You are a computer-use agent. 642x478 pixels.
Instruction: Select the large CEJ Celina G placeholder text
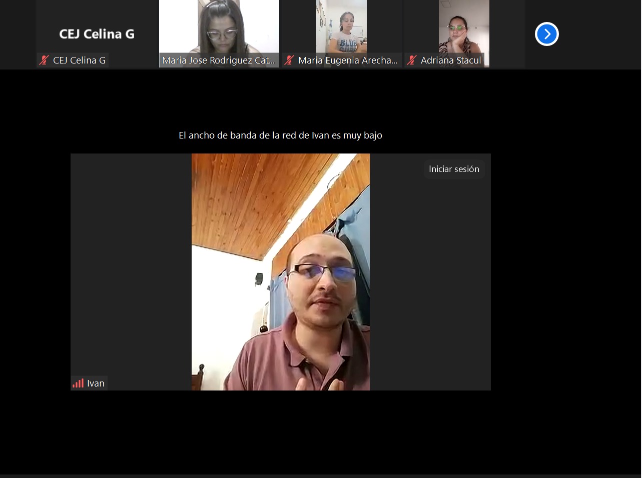point(97,34)
